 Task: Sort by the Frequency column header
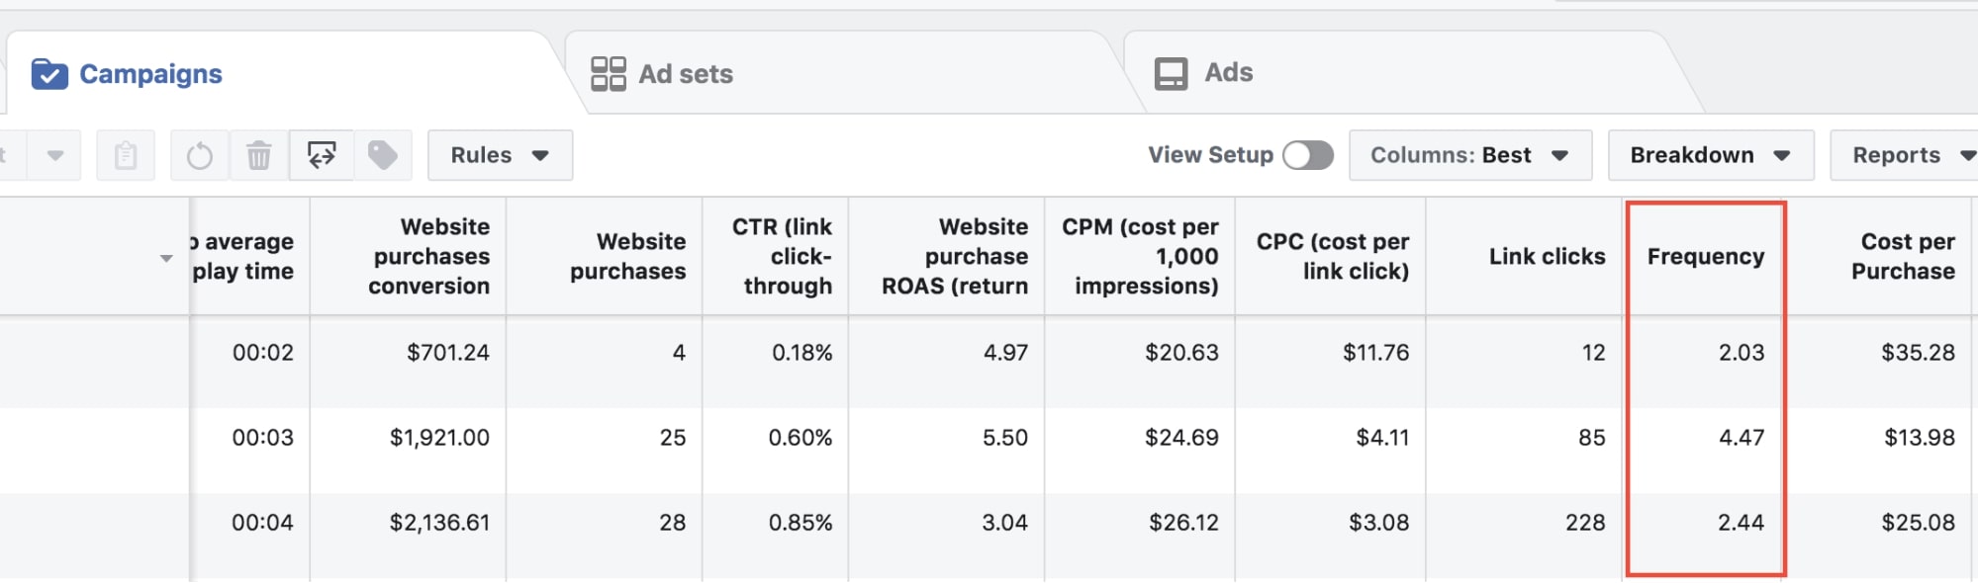(1705, 257)
